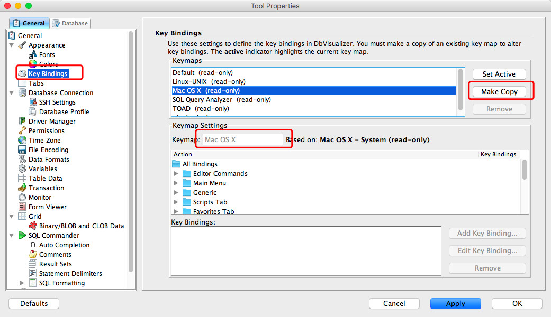
Task: Apply the settings changes
Action: [455, 303]
